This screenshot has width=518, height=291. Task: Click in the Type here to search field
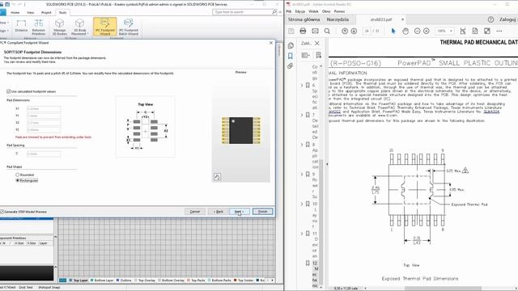tap(242, 12)
